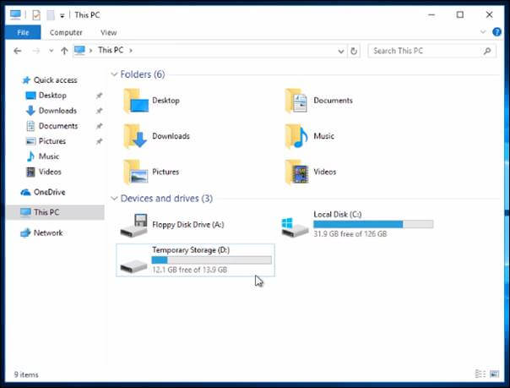Viewport: 510px width, 388px height.
Task: Click the Back navigation arrow
Action: (x=18, y=51)
